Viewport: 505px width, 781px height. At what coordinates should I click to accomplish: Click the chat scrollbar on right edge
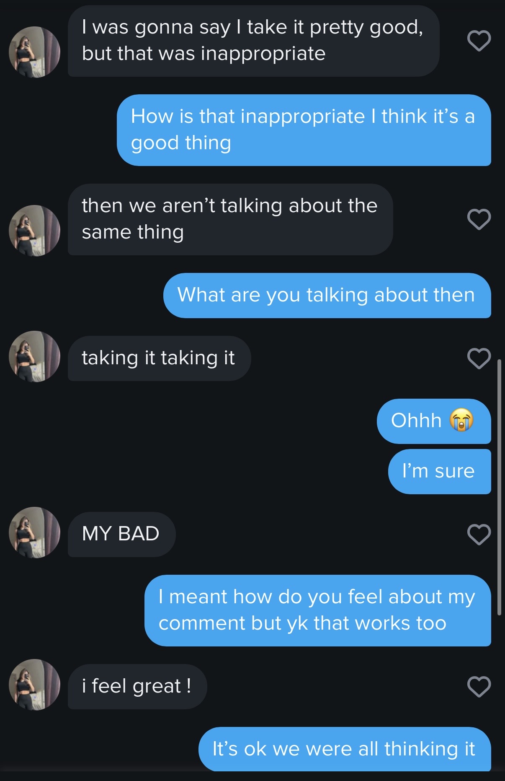(x=499, y=486)
